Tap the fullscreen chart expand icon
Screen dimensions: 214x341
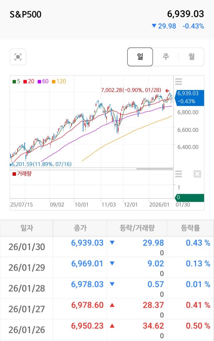click(18, 57)
